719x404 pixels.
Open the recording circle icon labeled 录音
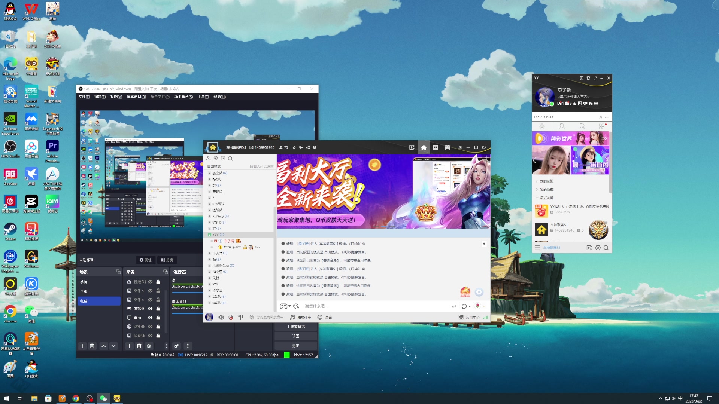[320, 317]
